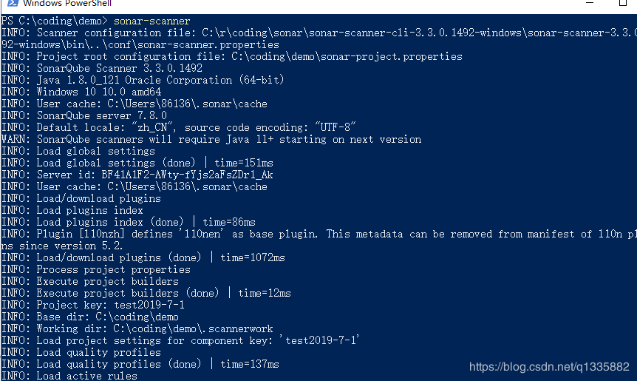Click the Working dir .scannerwork line
Screen dimensions: 637x381
[137, 328]
